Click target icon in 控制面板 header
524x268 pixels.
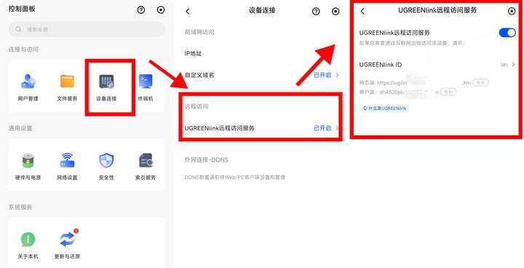pos(161,10)
